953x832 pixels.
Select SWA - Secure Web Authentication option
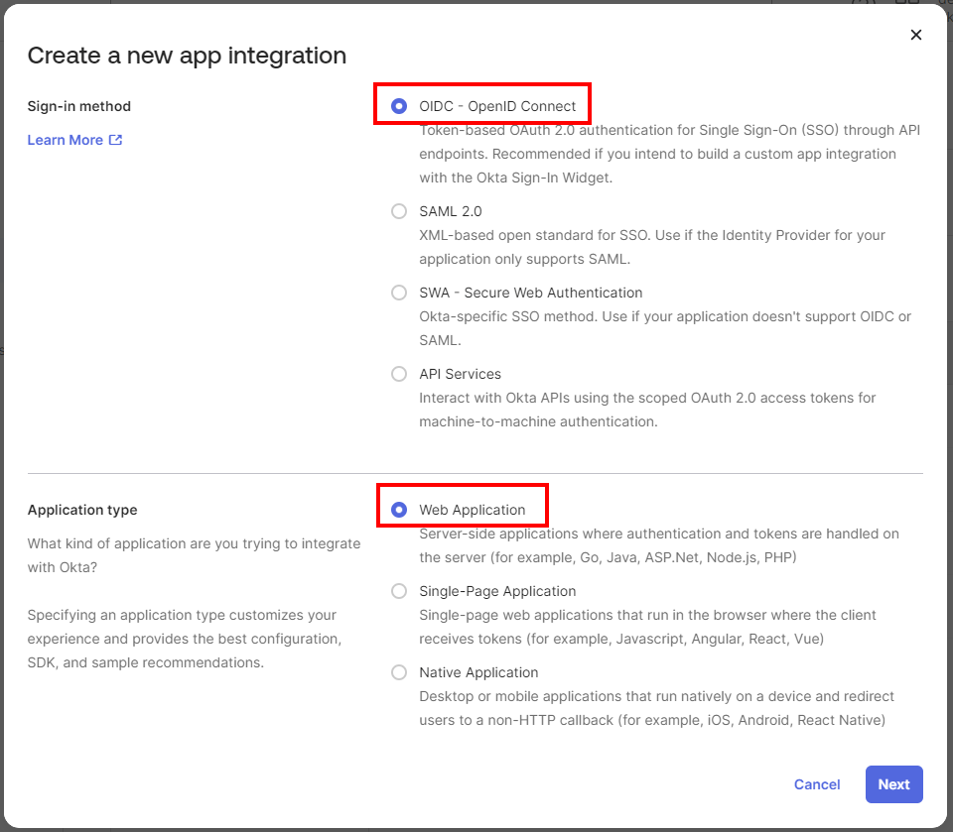tap(399, 293)
